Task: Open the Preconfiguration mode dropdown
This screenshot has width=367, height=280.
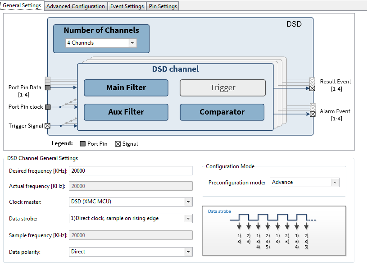Action: tap(335, 182)
